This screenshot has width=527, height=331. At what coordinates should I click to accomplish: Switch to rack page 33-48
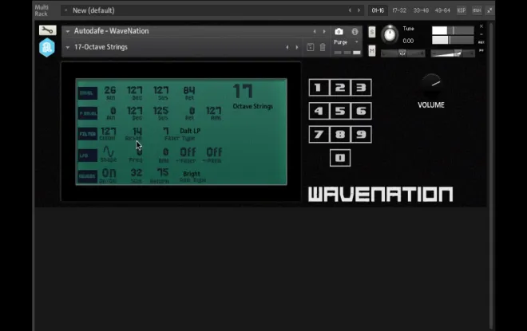click(421, 10)
